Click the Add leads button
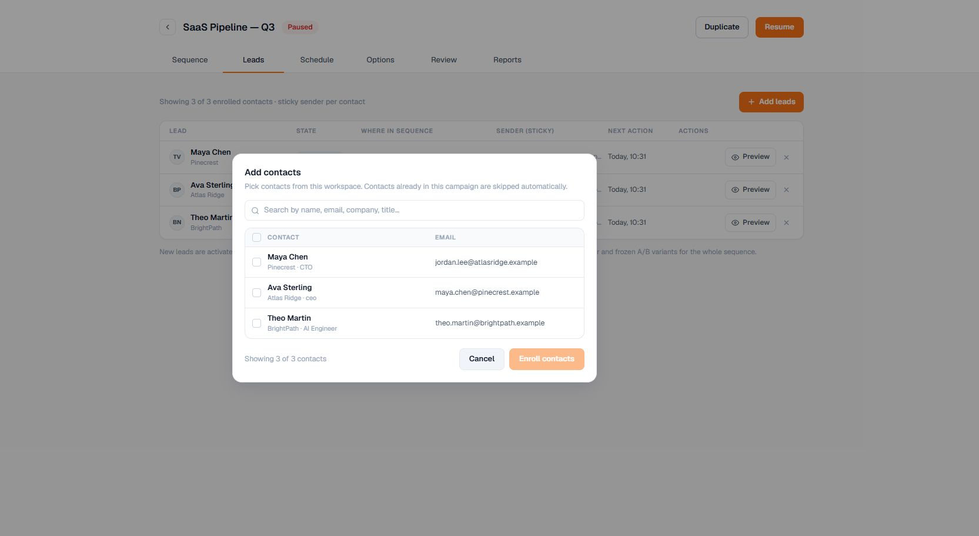 (771, 102)
